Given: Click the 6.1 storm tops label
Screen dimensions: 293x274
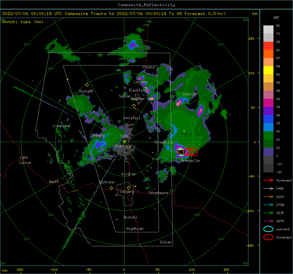Looking at the screenshot, I should (181, 152).
